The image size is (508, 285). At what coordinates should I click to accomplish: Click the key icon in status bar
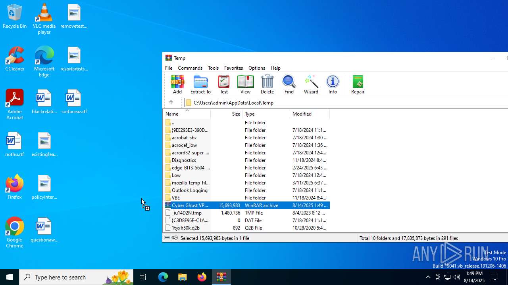(x=175, y=238)
